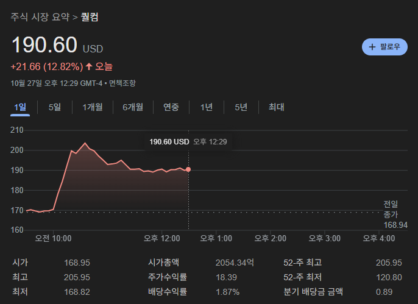Click the 오전 10:00 axis label
The height and width of the screenshot is (304, 418).
pyautogui.click(x=54, y=238)
